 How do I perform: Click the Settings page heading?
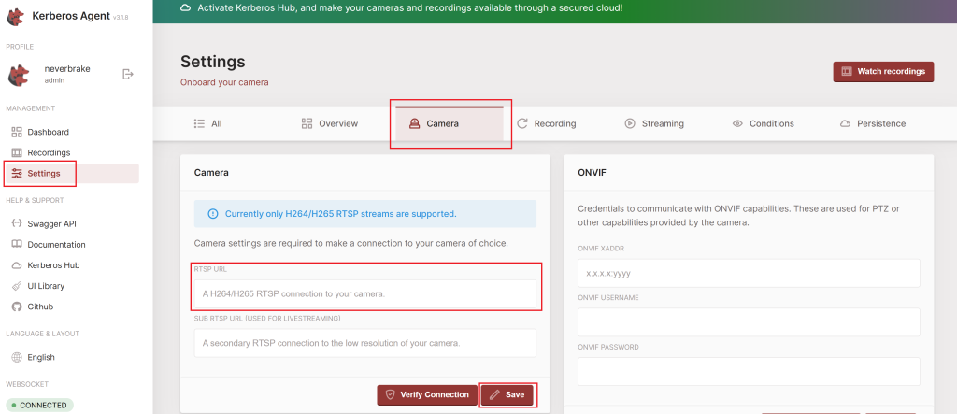click(x=213, y=62)
